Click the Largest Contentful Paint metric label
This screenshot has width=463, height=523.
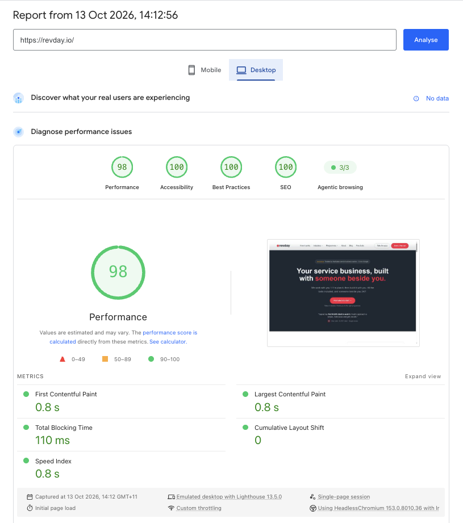(x=290, y=394)
